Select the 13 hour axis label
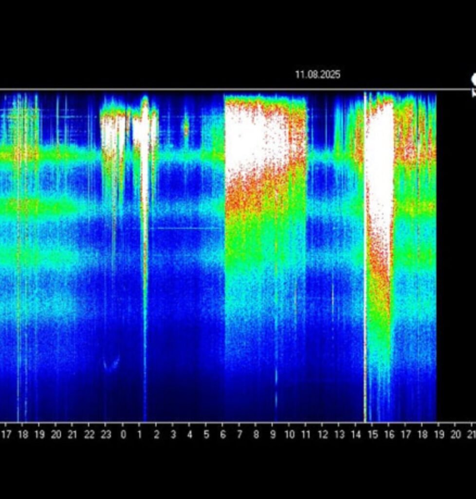Image resolution: width=476 pixels, height=499 pixels. click(339, 434)
